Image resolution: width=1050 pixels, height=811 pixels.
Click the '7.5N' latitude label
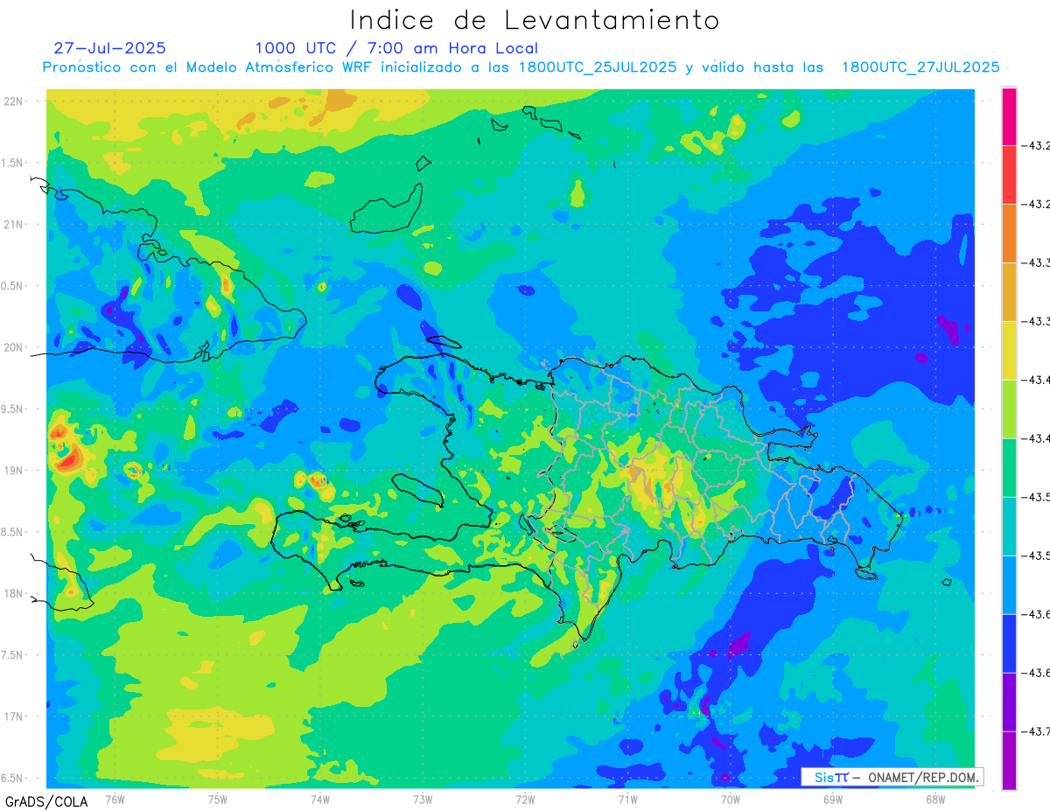point(12,655)
